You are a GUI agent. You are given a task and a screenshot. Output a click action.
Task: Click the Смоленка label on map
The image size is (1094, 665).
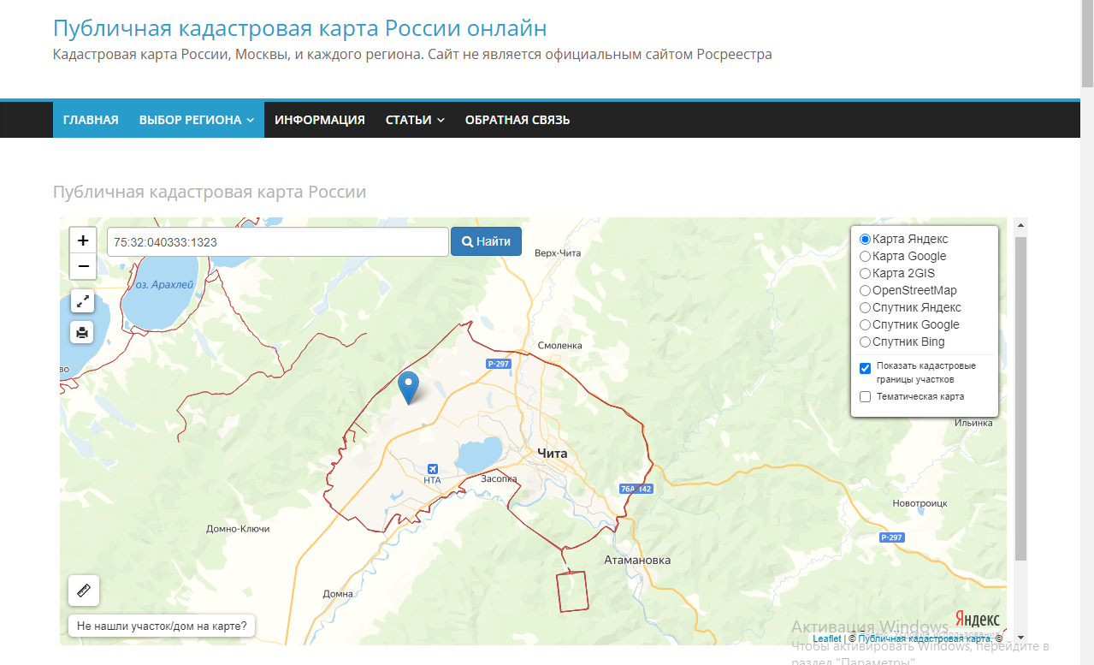[560, 346]
